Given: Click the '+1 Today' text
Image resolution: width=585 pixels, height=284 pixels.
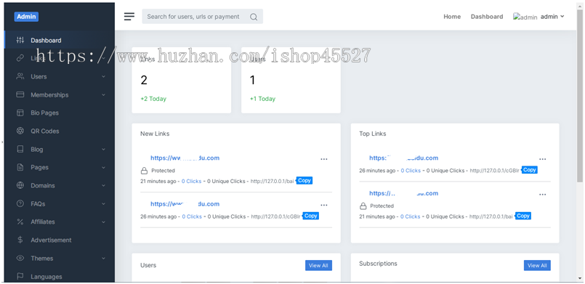Looking at the screenshot, I should [262, 99].
